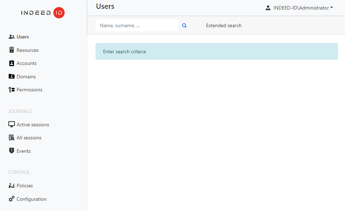
Task: Click the Accounts badge icon
Action: [12, 63]
